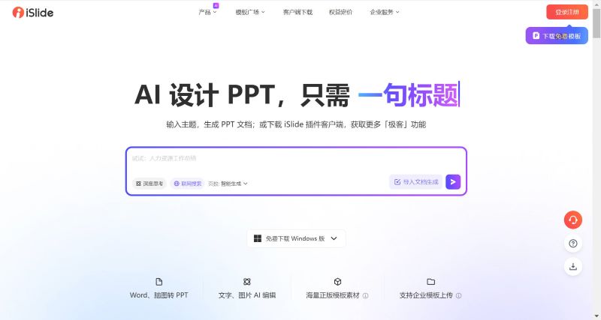Open the 模板广场 menu in navigation
The width and height of the screenshot is (601, 320).
point(249,12)
